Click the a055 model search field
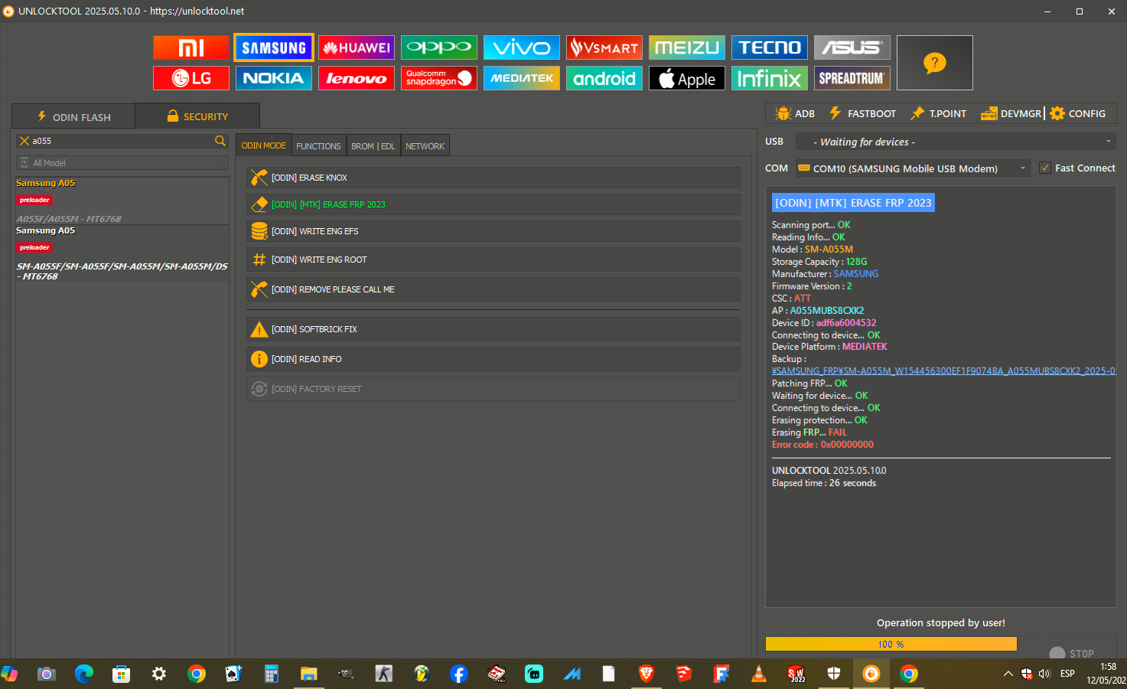The height and width of the screenshot is (689, 1127). pos(122,141)
